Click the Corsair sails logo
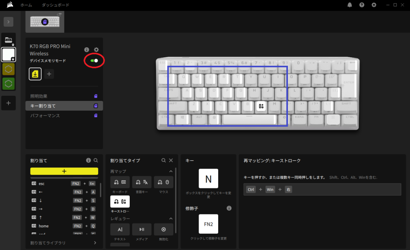 click(10, 5)
